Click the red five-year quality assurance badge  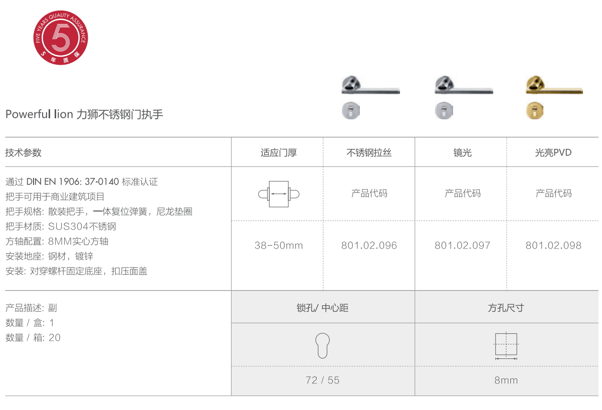click(60, 39)
